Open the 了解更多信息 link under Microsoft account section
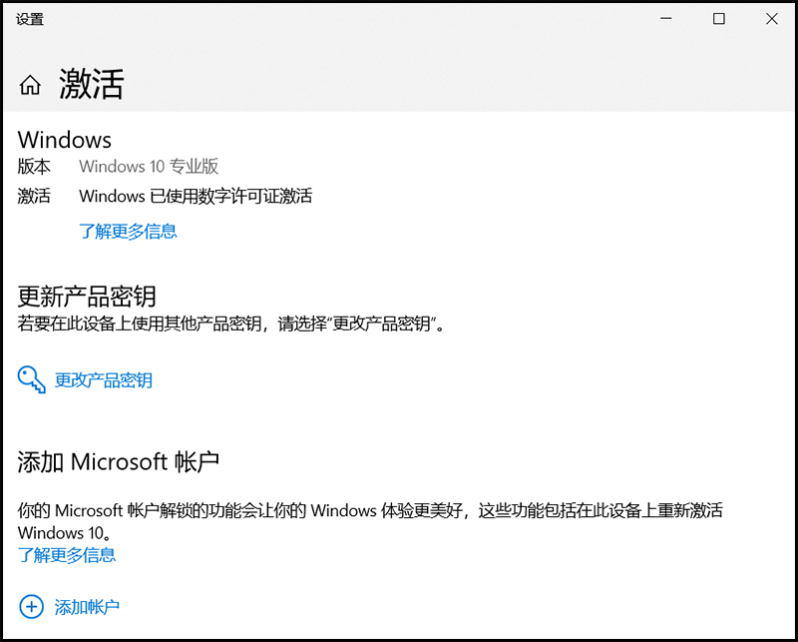798x642 pixels. point(67,555)
